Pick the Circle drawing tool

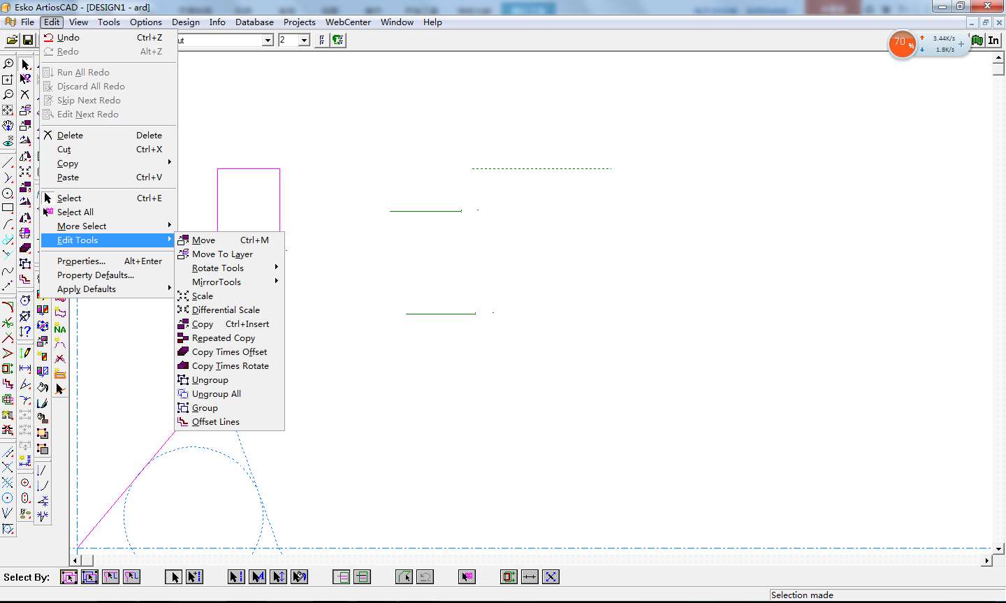coord(8,194)
